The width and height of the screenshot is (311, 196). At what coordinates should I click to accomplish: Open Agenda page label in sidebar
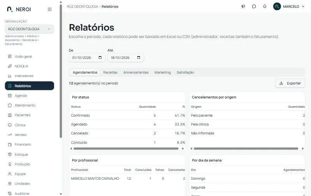pos(21,96)
